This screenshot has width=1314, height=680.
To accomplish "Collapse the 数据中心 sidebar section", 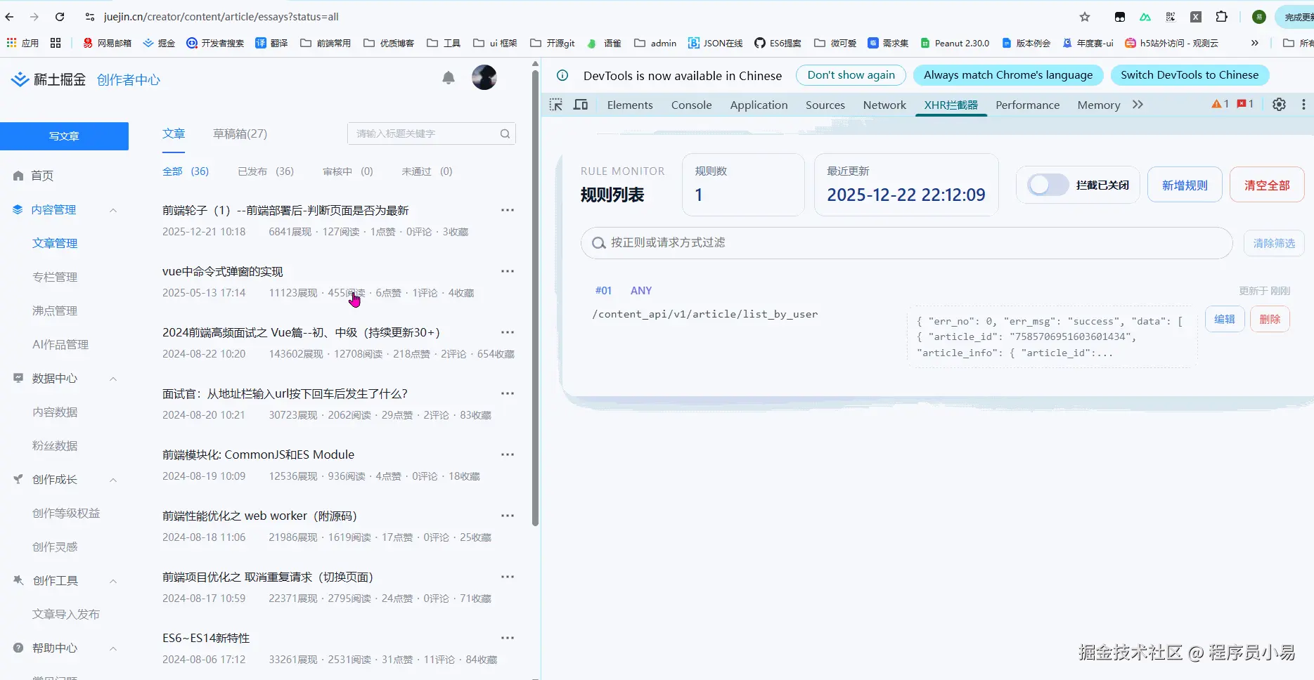I will pos(113,379).
